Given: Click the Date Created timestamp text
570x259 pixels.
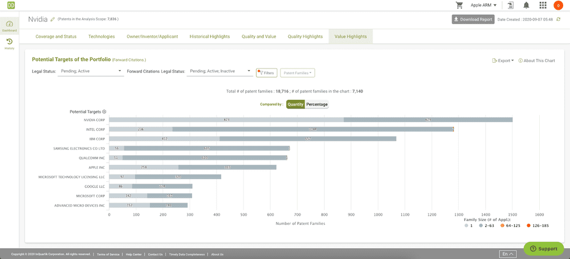Looking at the screenshot, I should (526, 19).
